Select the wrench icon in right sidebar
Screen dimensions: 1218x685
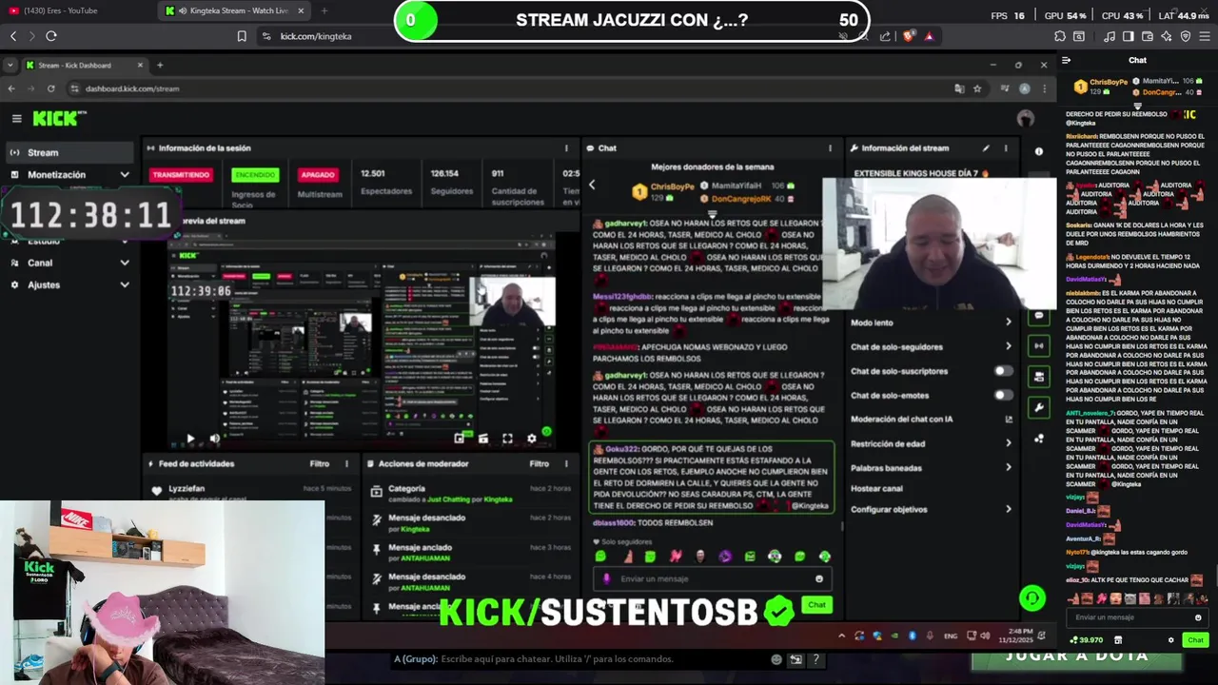[1039, 407]
